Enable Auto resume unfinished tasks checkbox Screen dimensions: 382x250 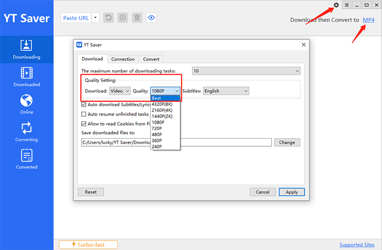coord(84,114)
